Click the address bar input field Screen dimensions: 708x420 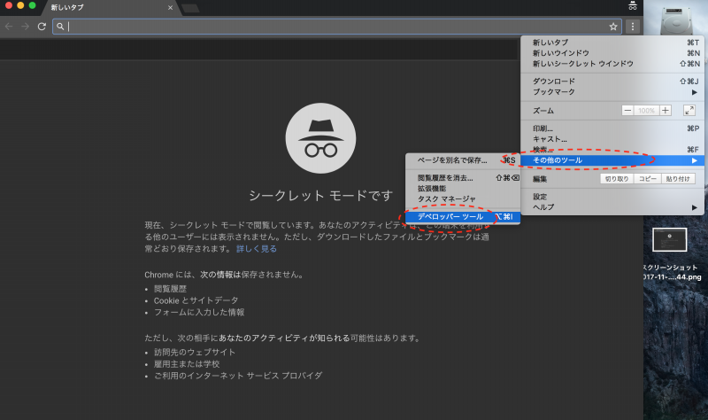click(x=337, y=27)
